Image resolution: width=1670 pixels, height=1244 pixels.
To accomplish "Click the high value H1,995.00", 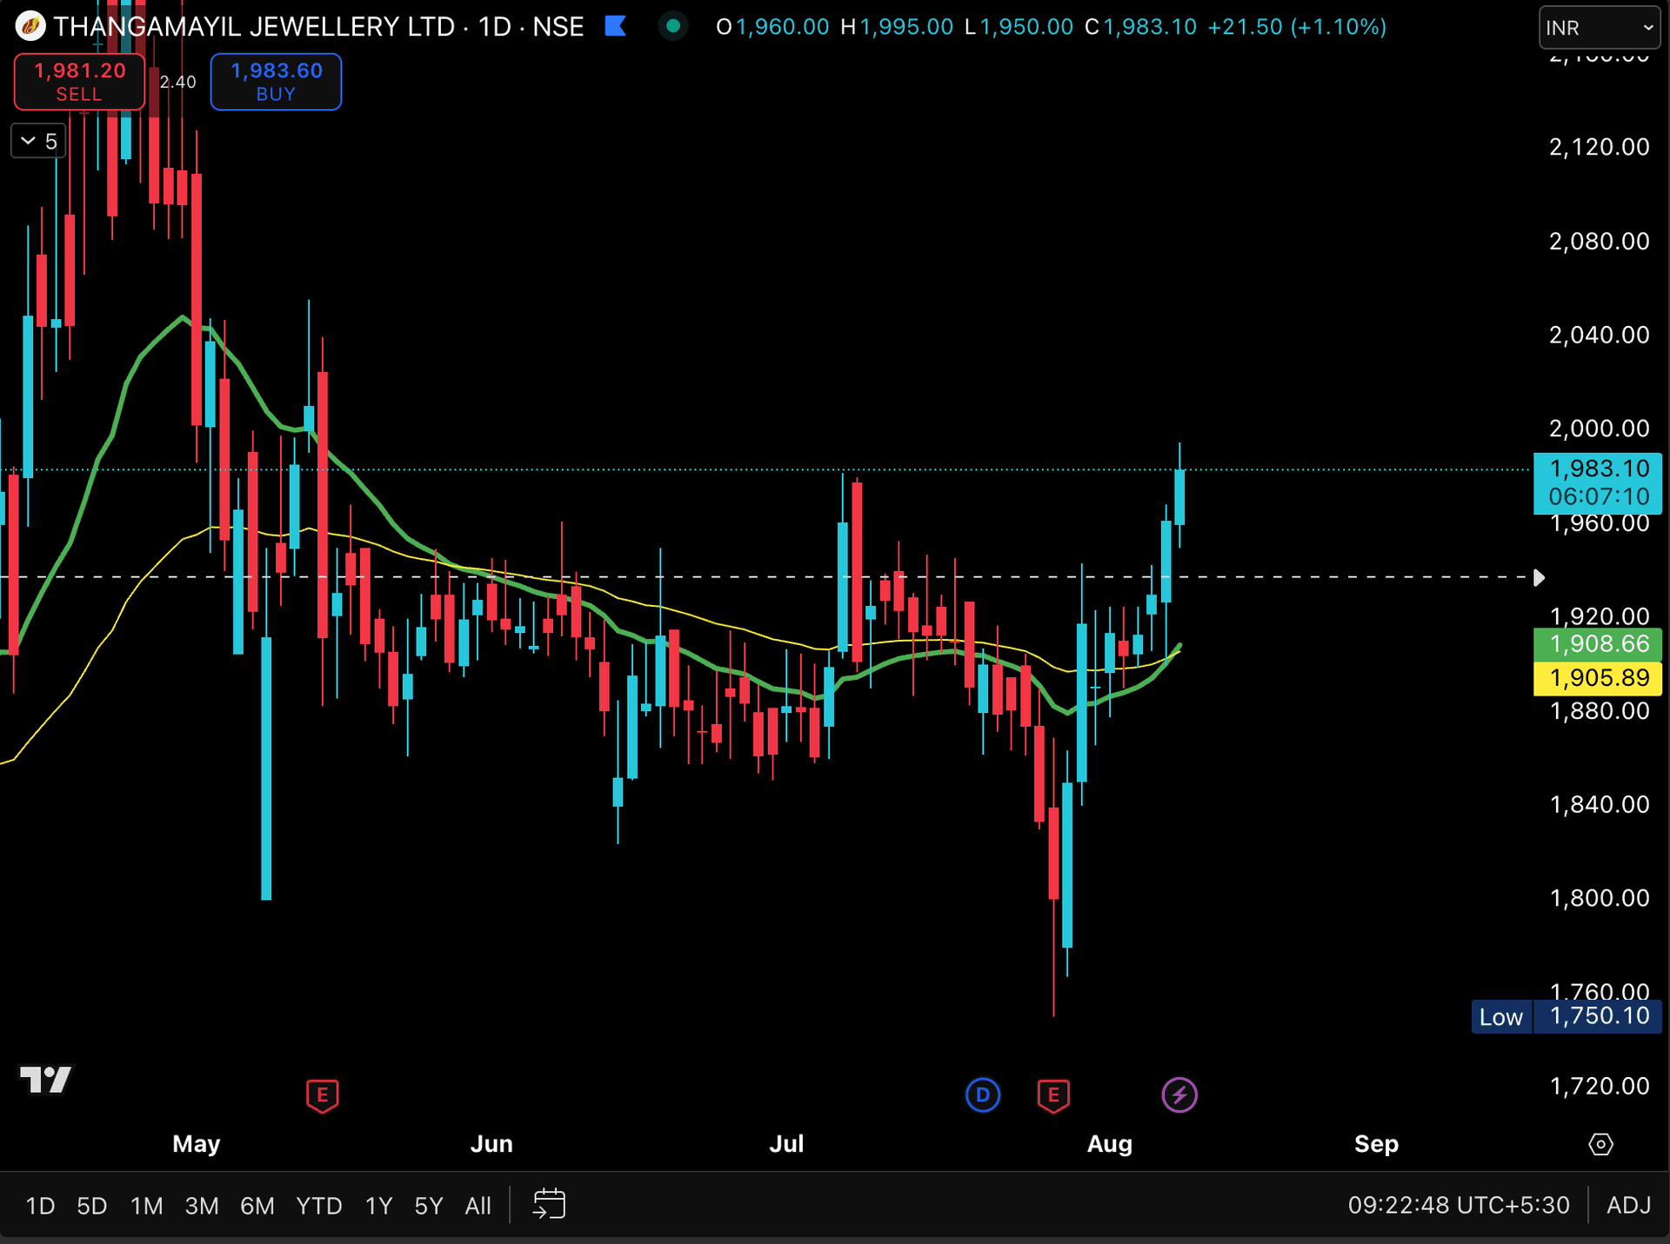I will pyautogui.click(x=897, y=27).
